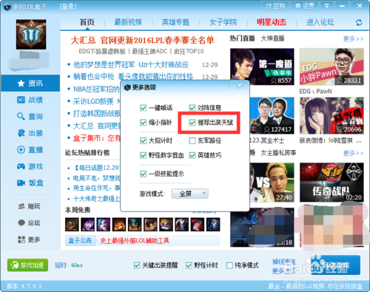Click the user avatar picture
This screenshot has height=292, width=370.
point(31,35)
